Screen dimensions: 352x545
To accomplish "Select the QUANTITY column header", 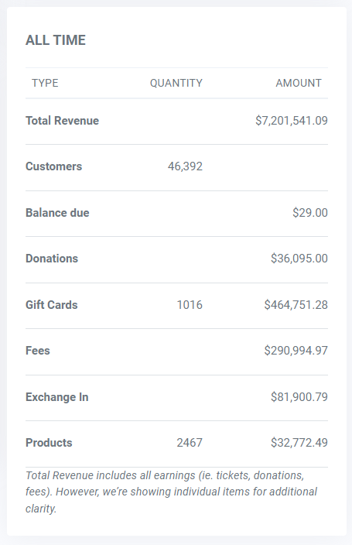I will point(176,83).
